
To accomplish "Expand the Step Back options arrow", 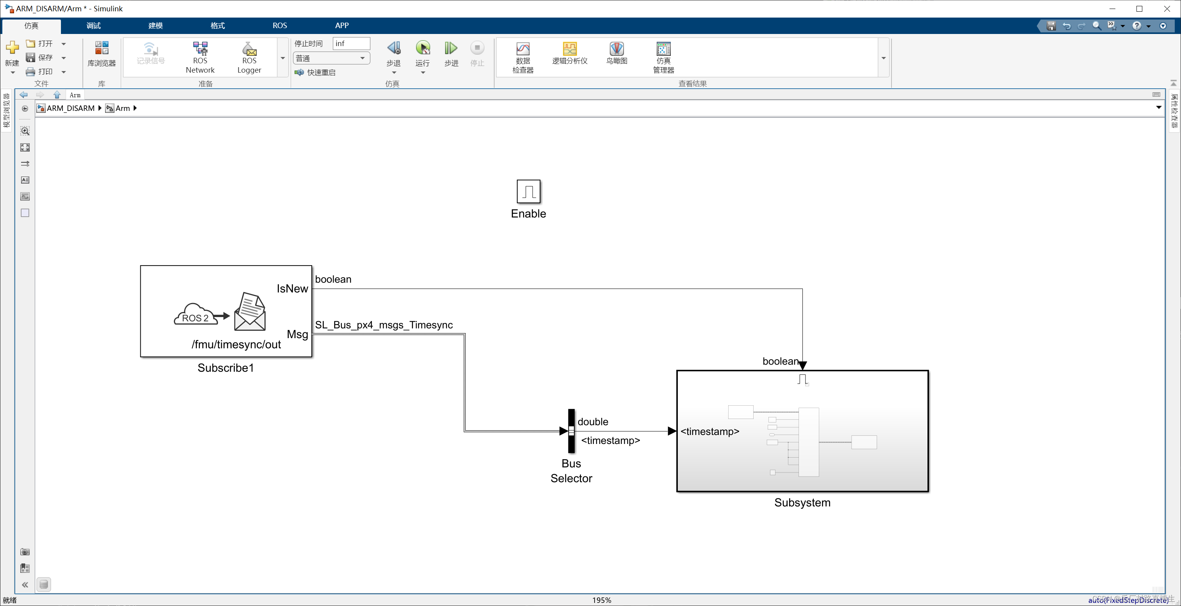I will [x=394, y=72].
